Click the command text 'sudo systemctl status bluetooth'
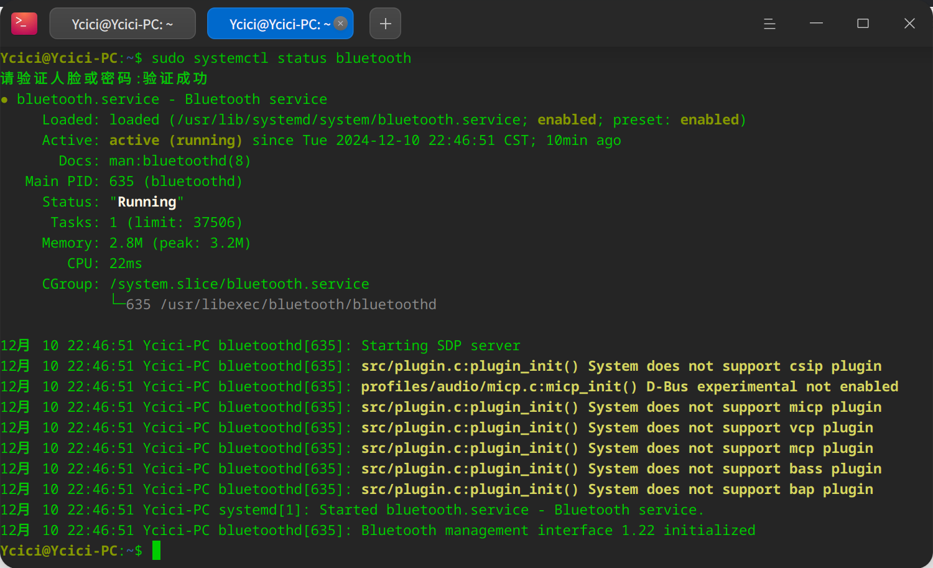 pos(281,58)
